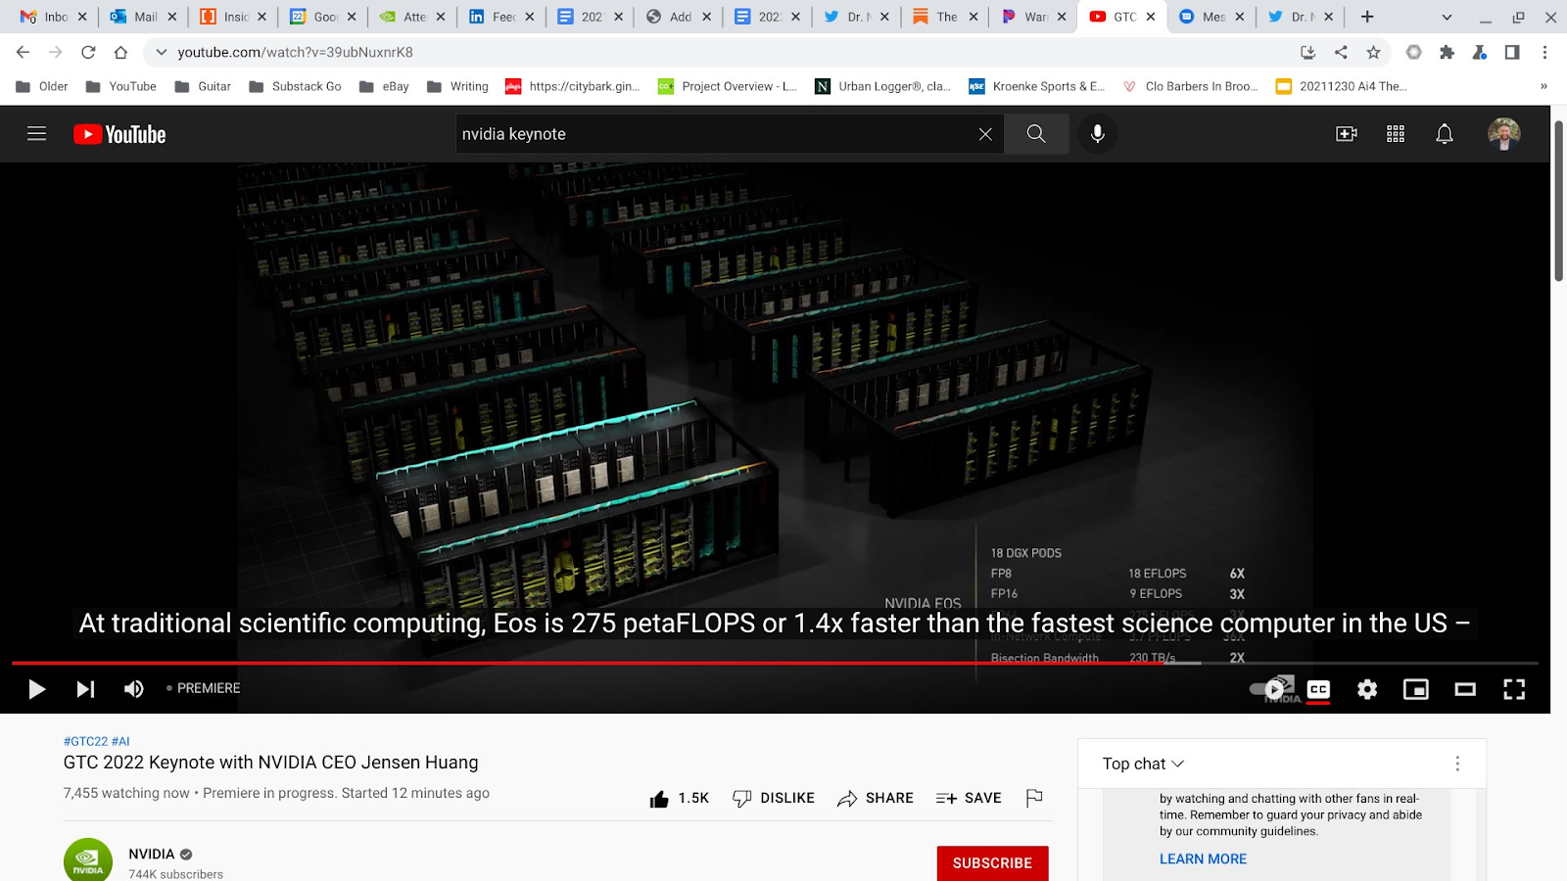1567x881 pixels.
Task: Toggle closed captions off
Action: click(x=1319, y=689)
